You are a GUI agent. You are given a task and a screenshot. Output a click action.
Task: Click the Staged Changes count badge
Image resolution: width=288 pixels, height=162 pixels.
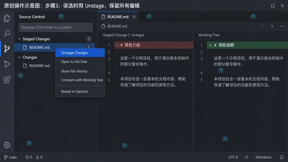point(89,39)
